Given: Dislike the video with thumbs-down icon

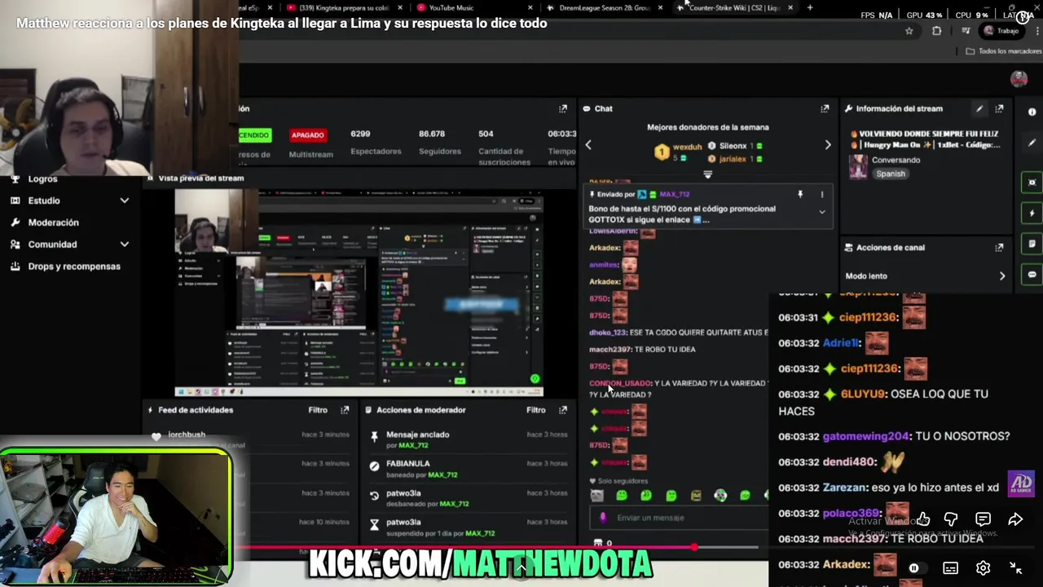Looking at the screenshot, I should (951, 519).
